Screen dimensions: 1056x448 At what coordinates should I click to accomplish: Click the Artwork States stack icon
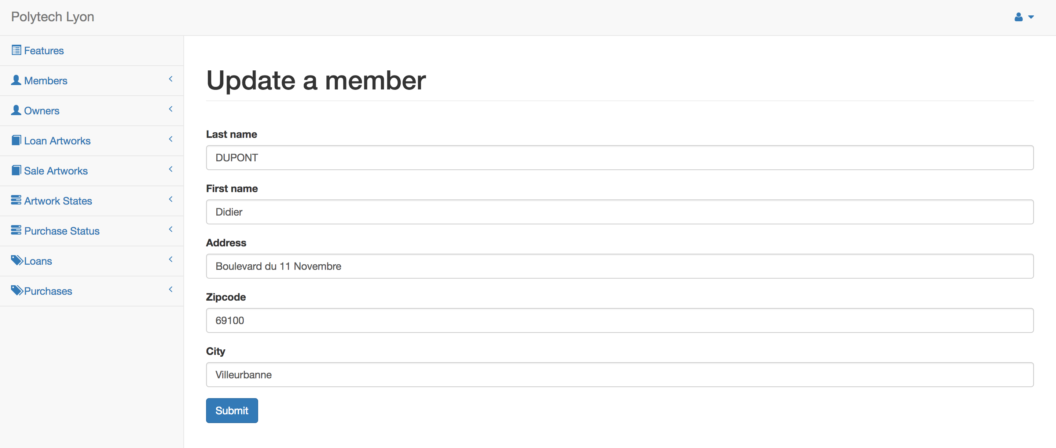16,200
